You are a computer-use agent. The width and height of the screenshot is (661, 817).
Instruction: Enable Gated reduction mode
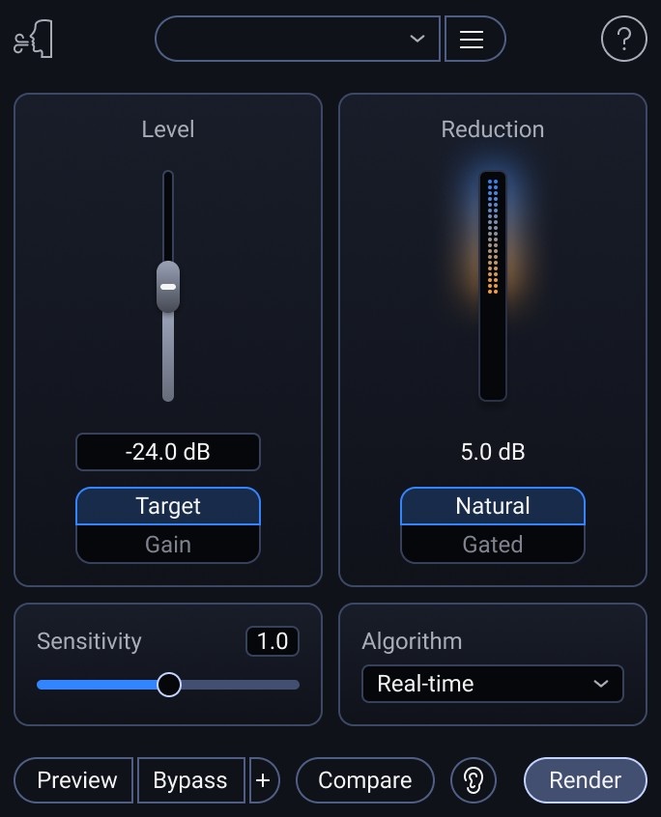point(492,544)
